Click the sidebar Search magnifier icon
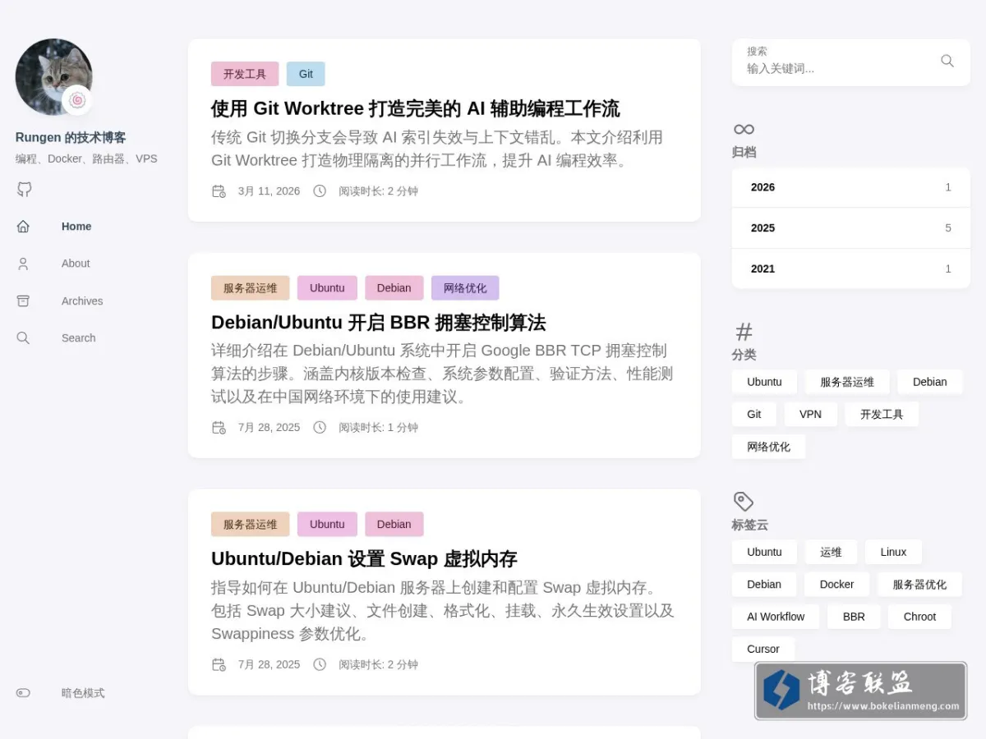986x739 pixels. click(x=23, y=338)
